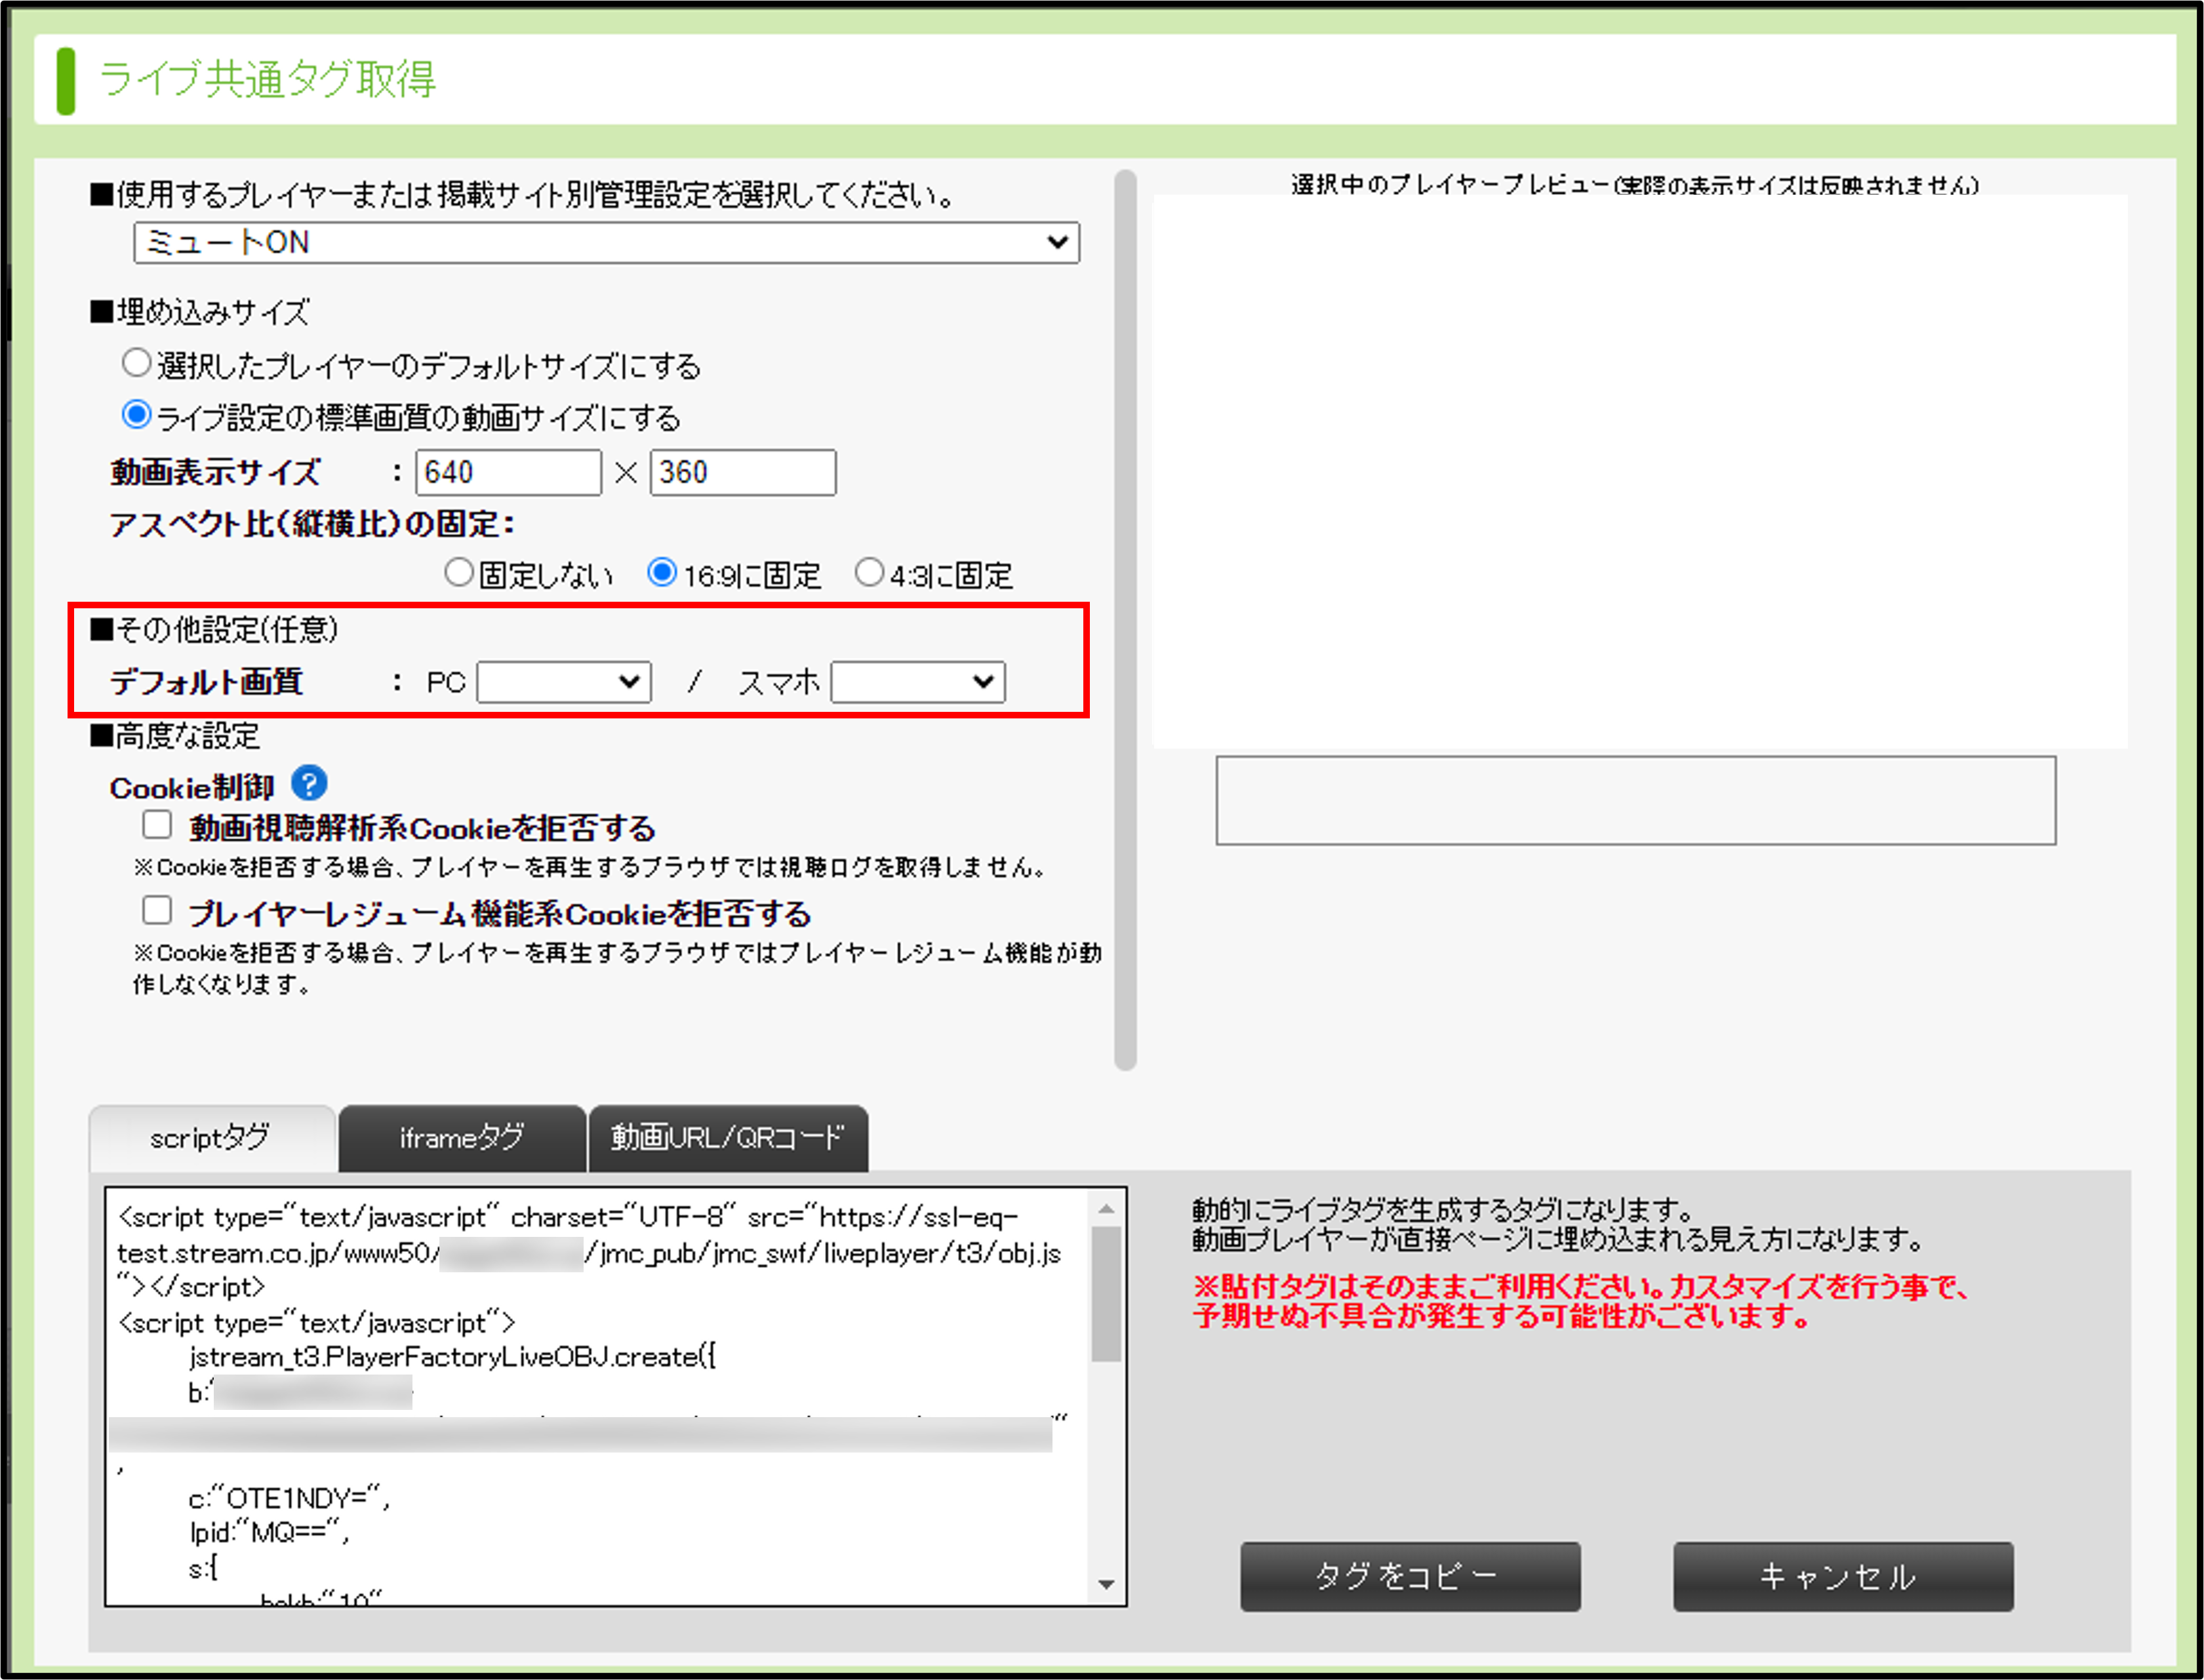The height and width of the screenshot is (1680, 2204).
Task: Open the ミュートON player selection dropdown
Action: (607, 243)
